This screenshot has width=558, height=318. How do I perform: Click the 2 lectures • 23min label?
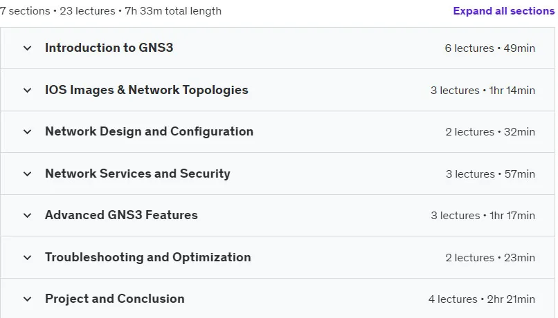[x=490, y=258]
